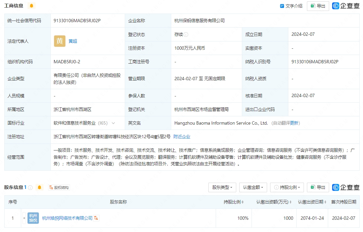Image resolution: width=363 pixels, height=232 pixels.
Task: Open 附近企业 nearby companies link
Action: 182,137
